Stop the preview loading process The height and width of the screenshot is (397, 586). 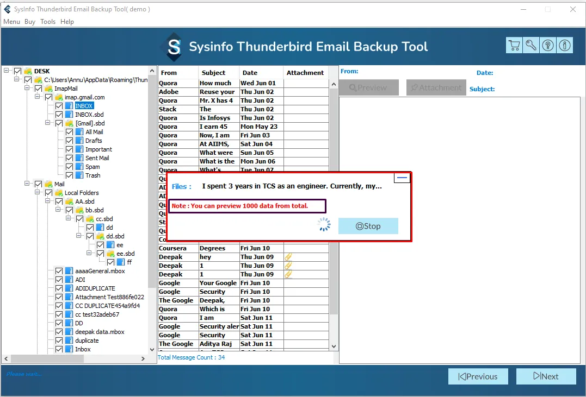(368, 226)
